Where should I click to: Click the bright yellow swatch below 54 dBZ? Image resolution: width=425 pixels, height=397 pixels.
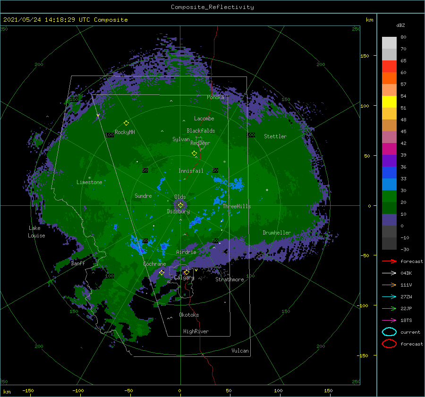click(x=389, y=102)
